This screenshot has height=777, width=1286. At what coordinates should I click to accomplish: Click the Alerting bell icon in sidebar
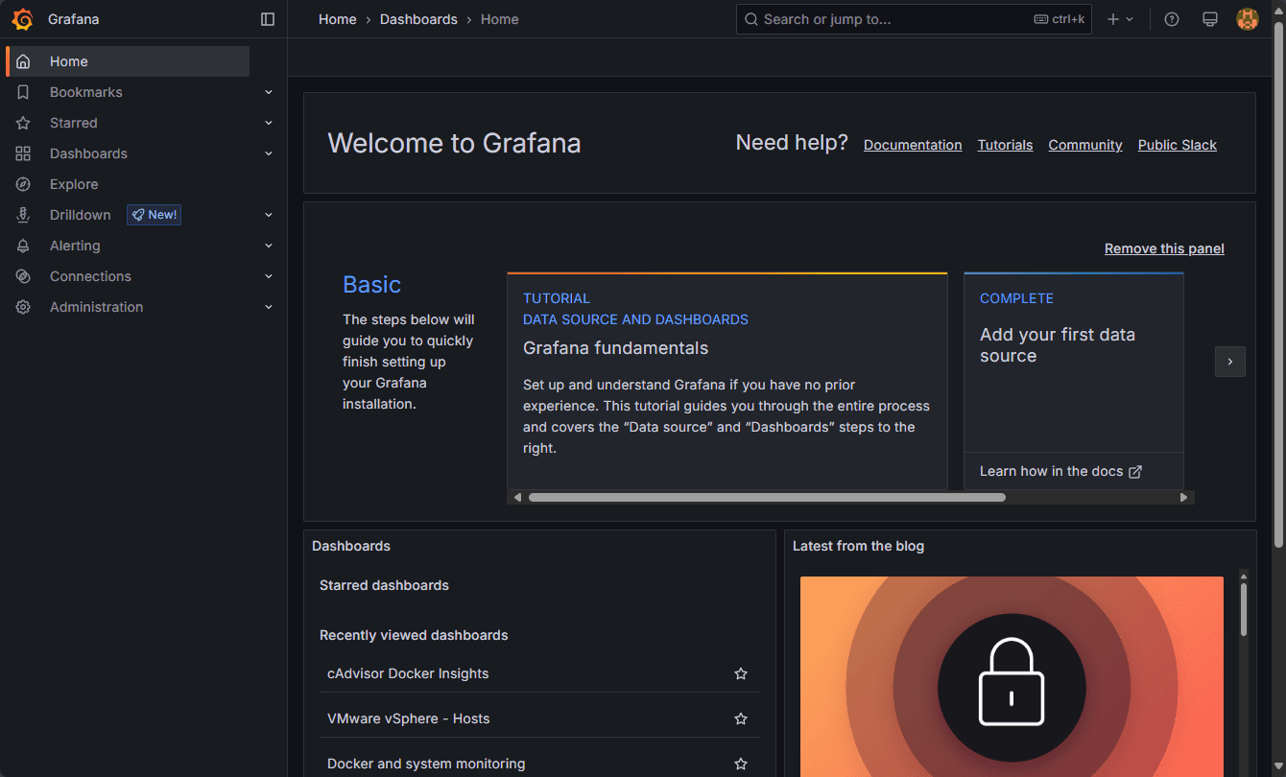[x=23, y=246]
